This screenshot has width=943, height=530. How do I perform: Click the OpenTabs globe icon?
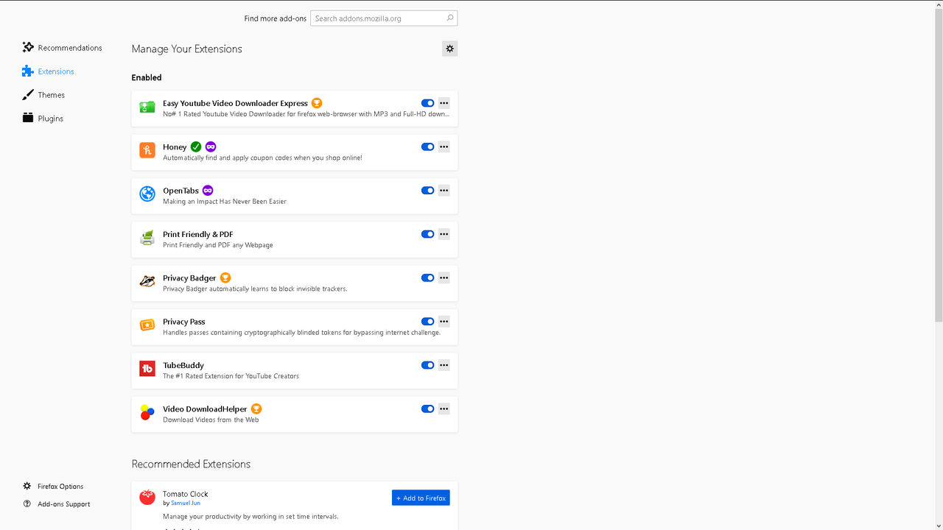147,194
